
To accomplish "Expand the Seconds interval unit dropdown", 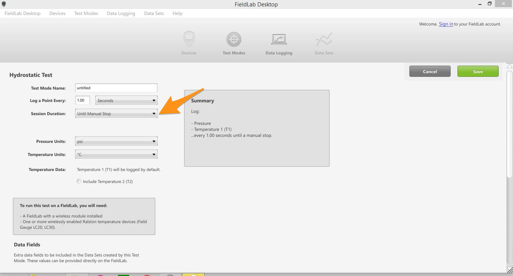I will (x=127, y=100).
